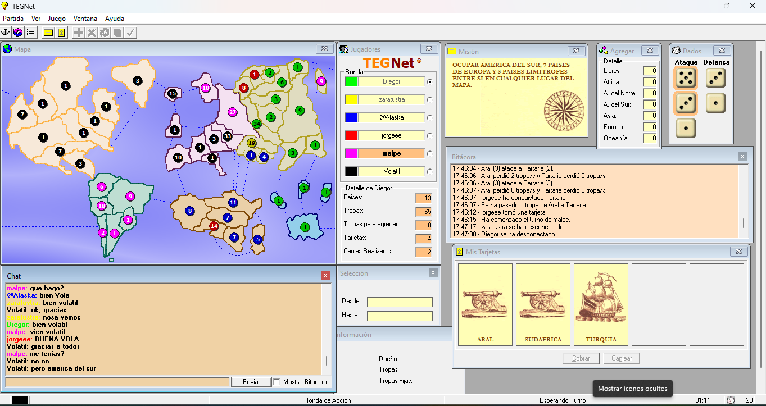766x406 pixels.
Task: Enable the Mostrar Bitácora checkbox
Action: [x=277, y=382]
